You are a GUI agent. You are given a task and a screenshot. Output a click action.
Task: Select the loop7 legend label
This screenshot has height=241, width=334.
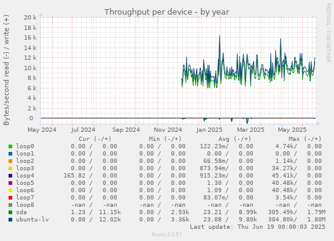pos(25,197)
